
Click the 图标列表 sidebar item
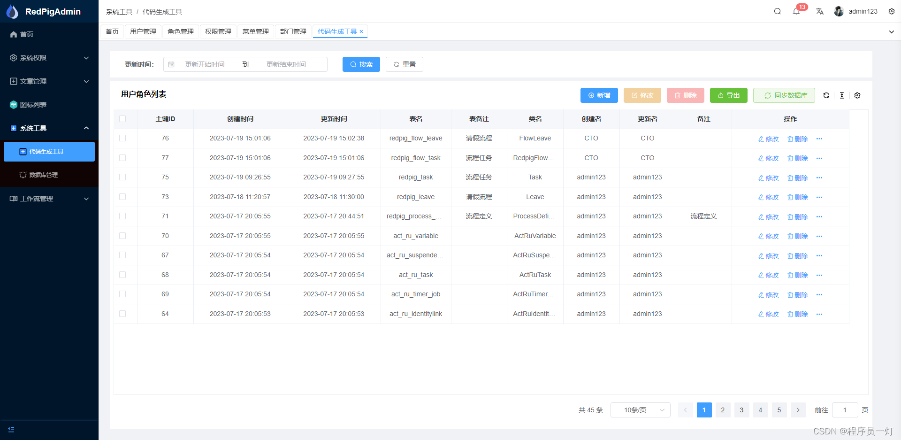point(49,105)
